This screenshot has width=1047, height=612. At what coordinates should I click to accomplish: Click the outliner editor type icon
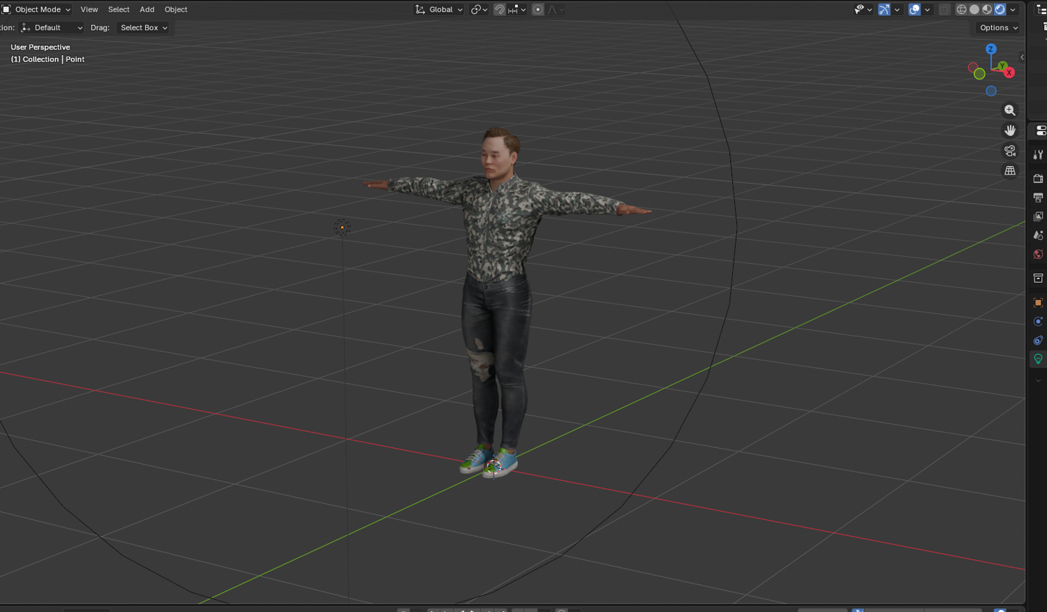click(1041, 10)
